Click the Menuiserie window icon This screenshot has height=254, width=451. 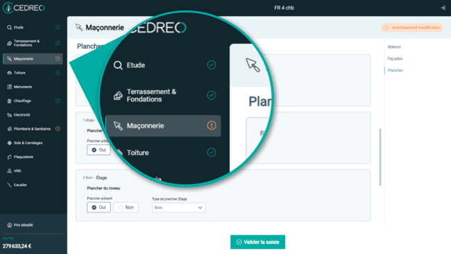tap(10, 87)
